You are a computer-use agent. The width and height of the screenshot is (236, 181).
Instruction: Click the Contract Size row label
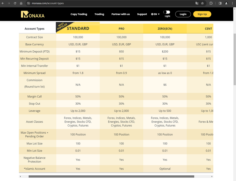coord(35,37)
